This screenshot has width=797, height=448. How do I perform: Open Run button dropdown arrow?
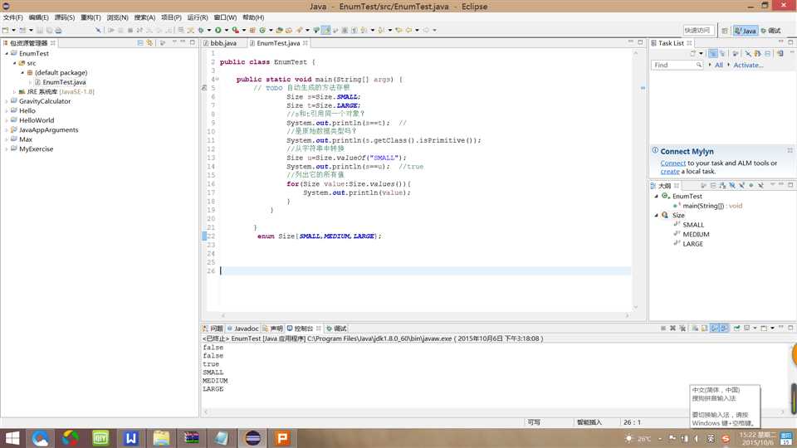[x=226, y=31]
